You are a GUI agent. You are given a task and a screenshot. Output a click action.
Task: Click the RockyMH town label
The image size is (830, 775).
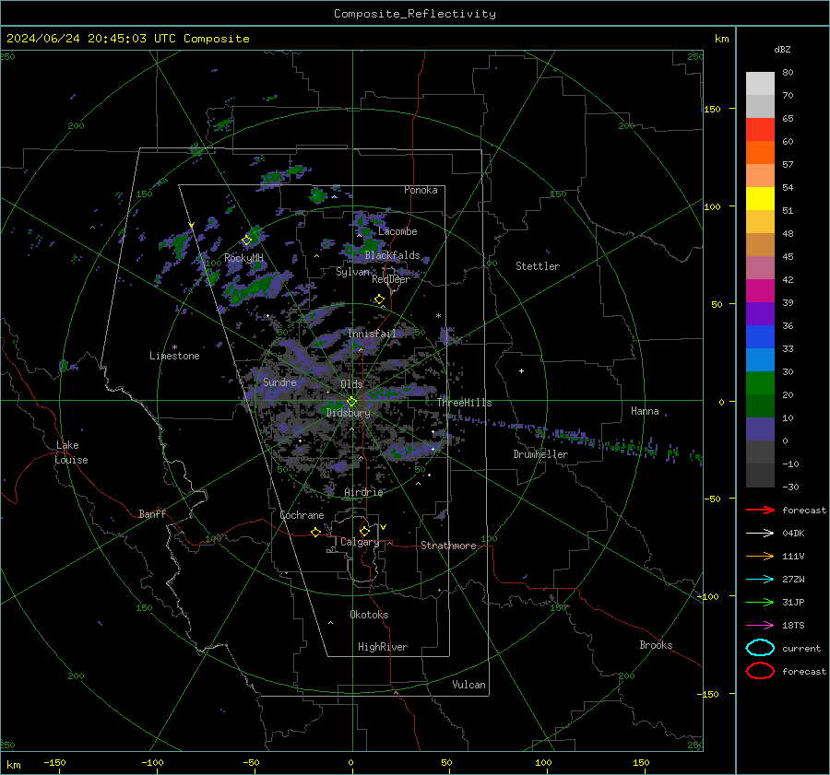click(243, 258)
